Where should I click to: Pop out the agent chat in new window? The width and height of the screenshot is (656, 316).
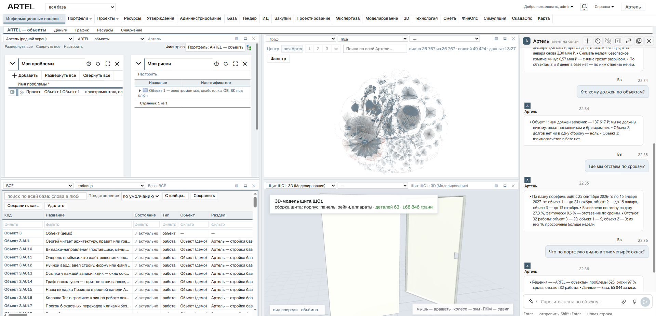639,41
